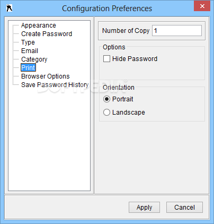Show Save Password History settings
Image resolution: width=214 pixels, height=224 pixels.
click(x=55, y=85)
